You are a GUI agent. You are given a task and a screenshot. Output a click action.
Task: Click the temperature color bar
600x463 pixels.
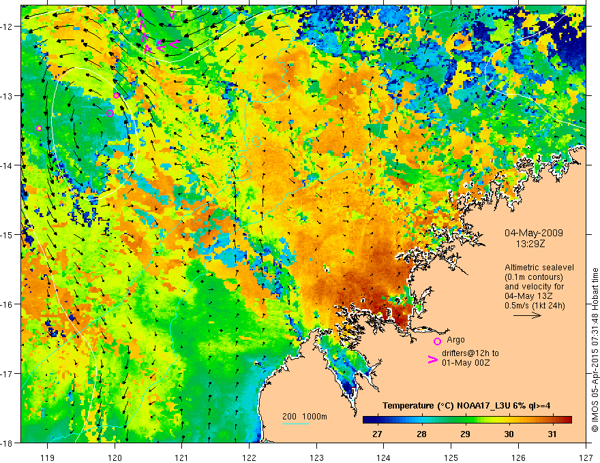tap(467, 420)
